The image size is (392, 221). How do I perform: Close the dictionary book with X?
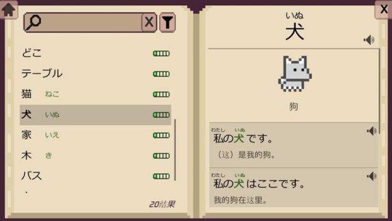point(384,9)
